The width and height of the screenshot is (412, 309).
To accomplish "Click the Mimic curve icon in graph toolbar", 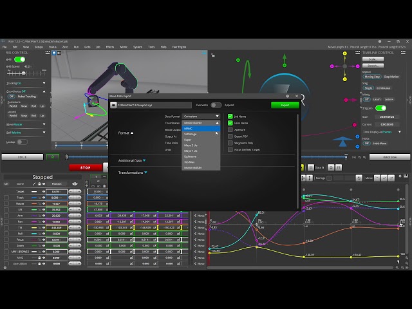I will click(x=377, y=178).
